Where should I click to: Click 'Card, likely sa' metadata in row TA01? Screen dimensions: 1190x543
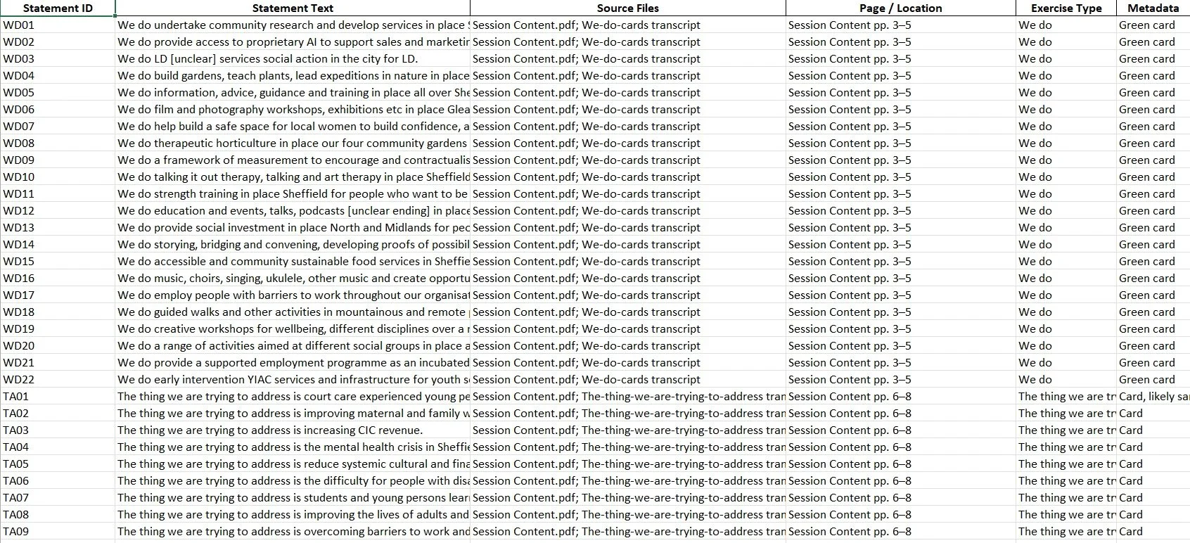tap(1154, 396)
